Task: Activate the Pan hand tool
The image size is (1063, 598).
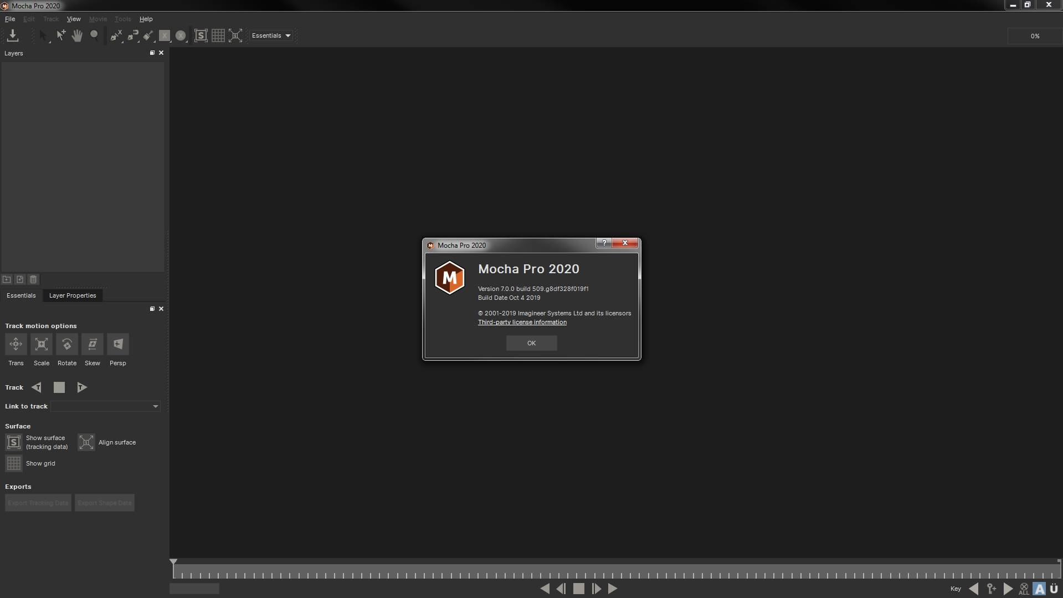Action: coord(77,35)
